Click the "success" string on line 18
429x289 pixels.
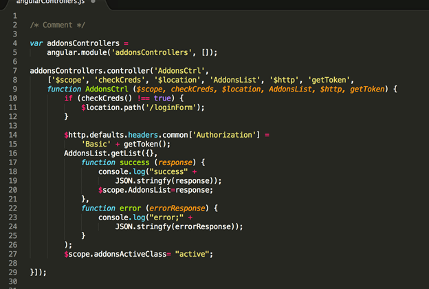(170, 171)
